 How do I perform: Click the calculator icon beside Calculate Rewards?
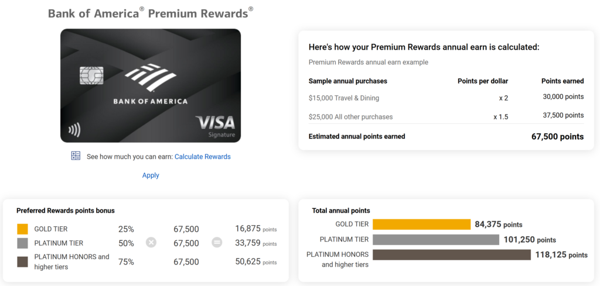click(x=76, y=156)
